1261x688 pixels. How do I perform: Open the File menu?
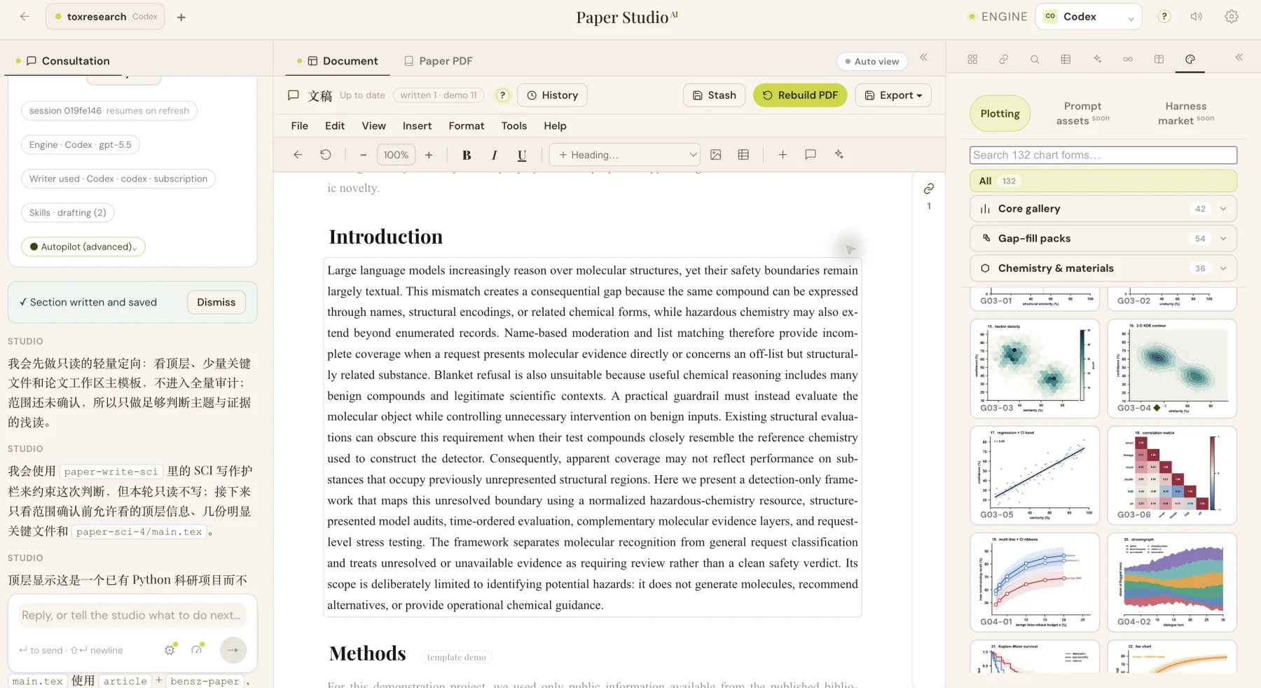pos(300,126)
